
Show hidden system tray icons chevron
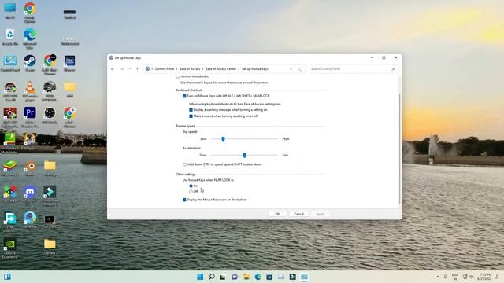438,277
